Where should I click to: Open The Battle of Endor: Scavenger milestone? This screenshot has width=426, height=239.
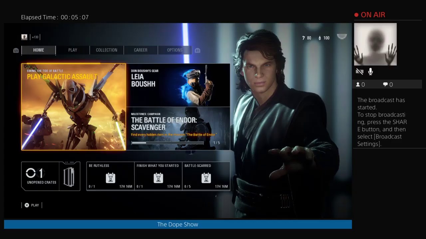(x=178, y=129)
